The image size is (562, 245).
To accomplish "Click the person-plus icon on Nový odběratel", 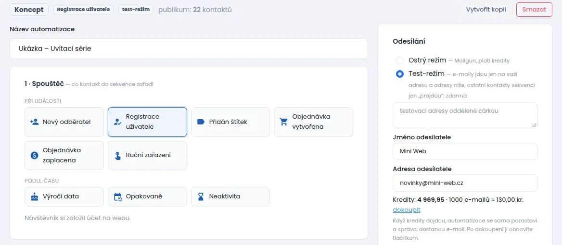I will (35, 122).
